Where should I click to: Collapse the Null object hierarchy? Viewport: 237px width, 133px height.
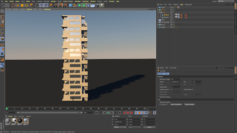[x=159, y=12]
